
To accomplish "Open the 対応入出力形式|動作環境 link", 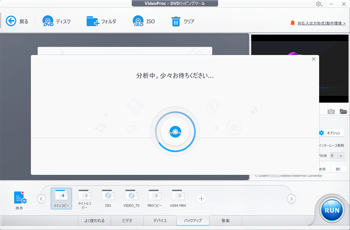I will pos(321,23).
